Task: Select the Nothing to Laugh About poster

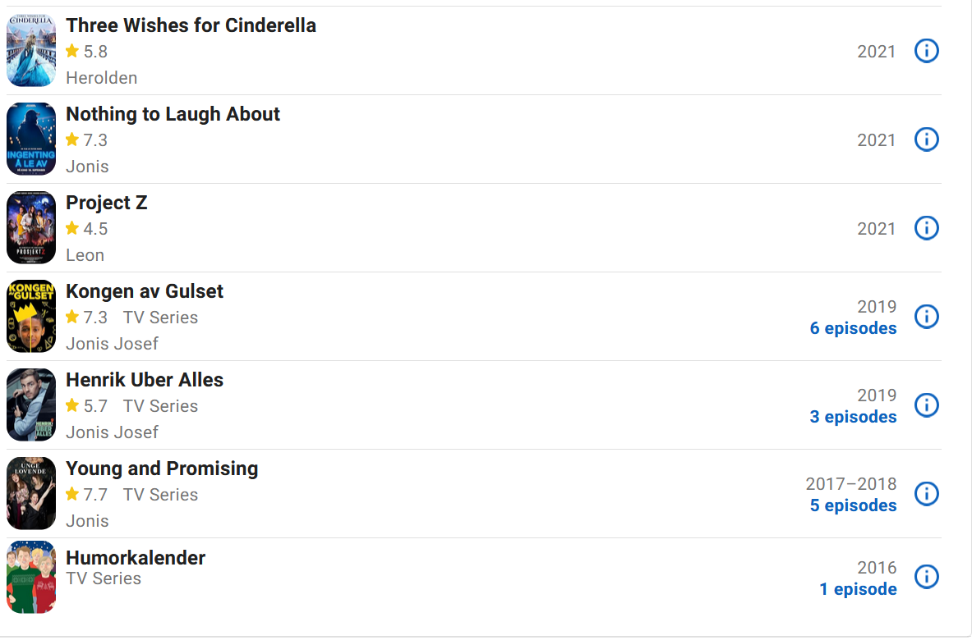Action: (31, 139)
